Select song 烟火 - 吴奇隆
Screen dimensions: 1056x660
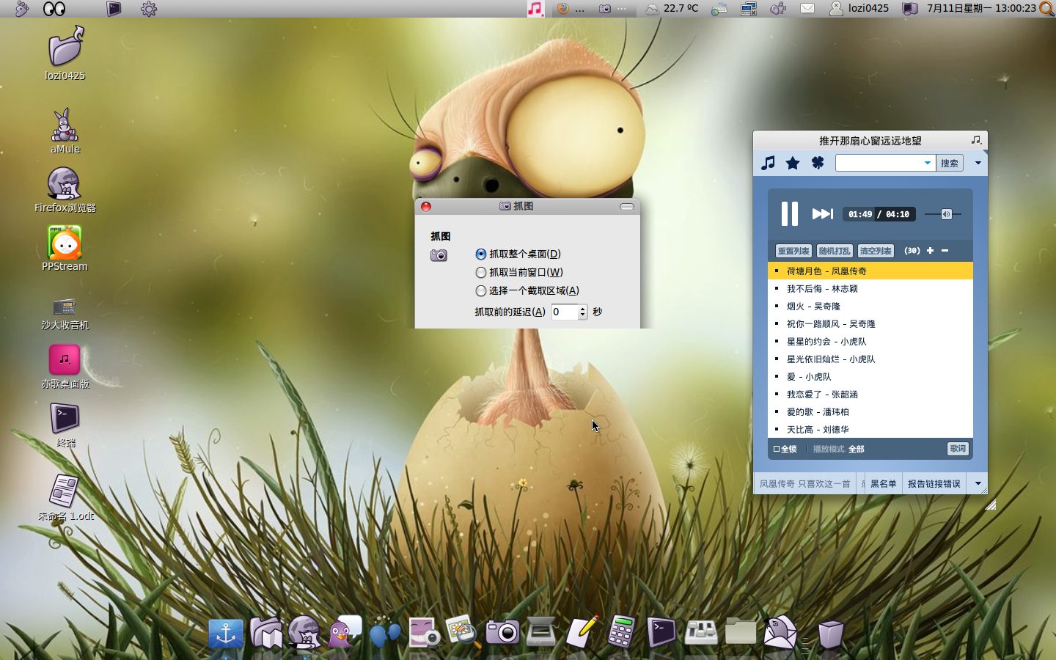click(870, 306)
